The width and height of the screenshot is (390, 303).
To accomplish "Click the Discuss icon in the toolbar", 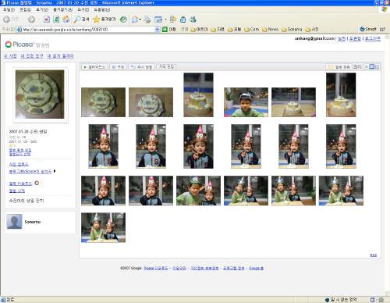I will [x=172, y=20].
